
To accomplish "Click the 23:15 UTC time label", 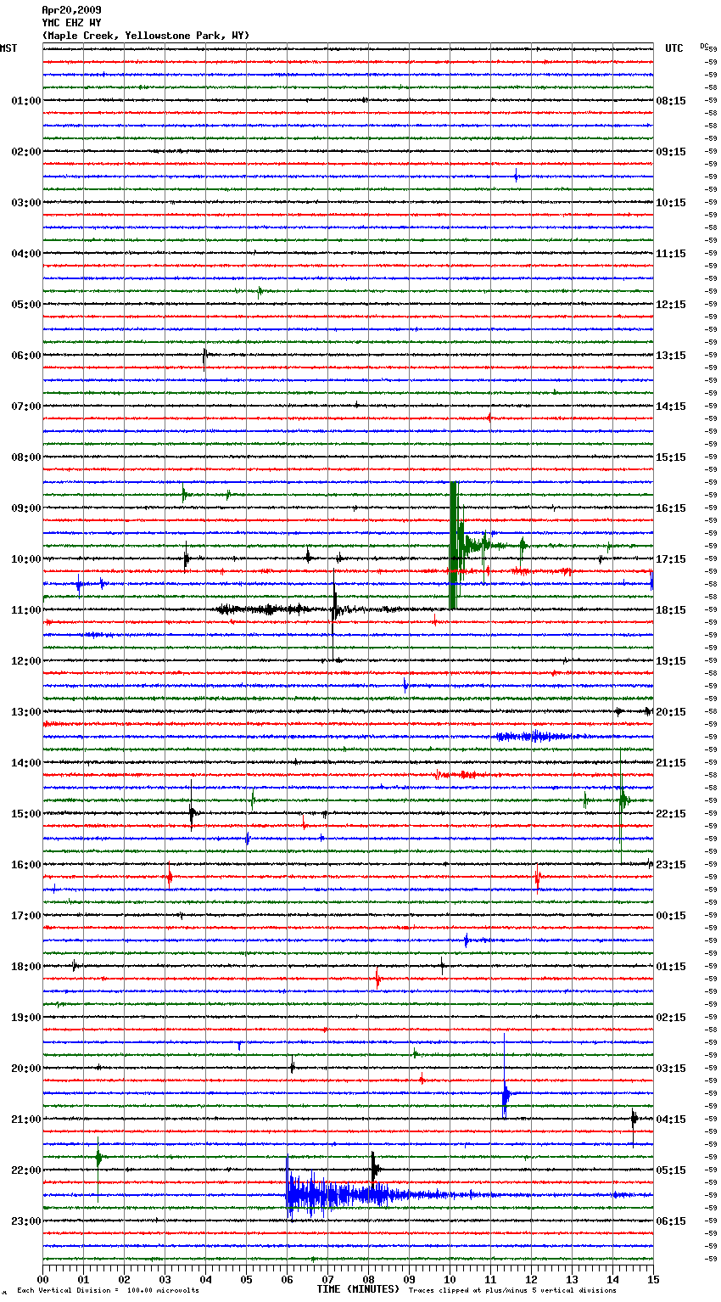I will (x=671, y=865).
